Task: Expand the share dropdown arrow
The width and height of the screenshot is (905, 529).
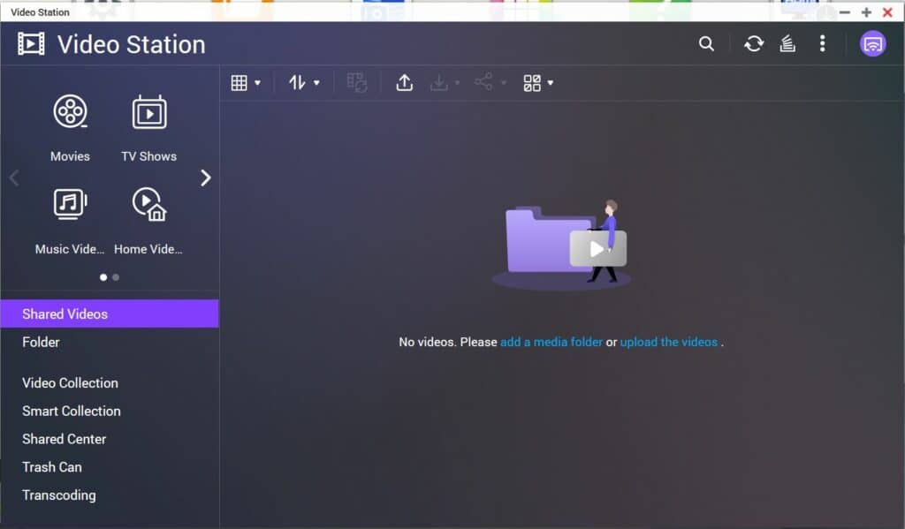Action: (x=503, y=83)
